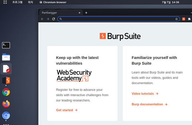Open the extensions puzzle icon
This screenshot has width=192, height=125.
pos(189,19)
